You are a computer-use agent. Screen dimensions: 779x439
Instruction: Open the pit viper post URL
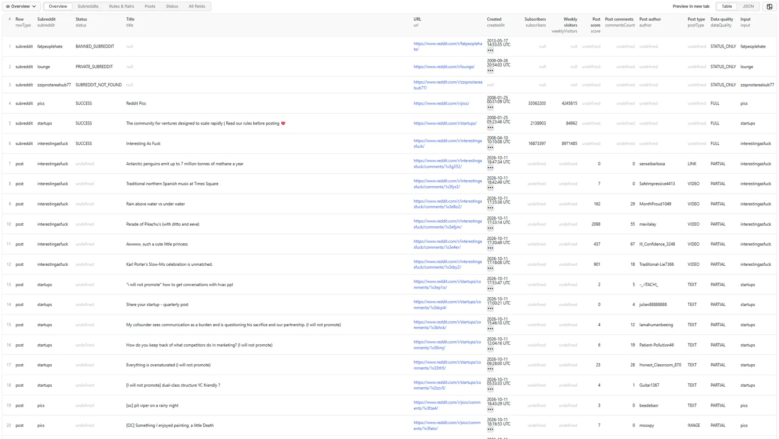(x=447, y=405)
